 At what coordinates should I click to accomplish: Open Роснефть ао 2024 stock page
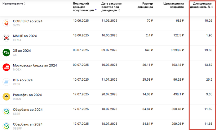point(27,95)
